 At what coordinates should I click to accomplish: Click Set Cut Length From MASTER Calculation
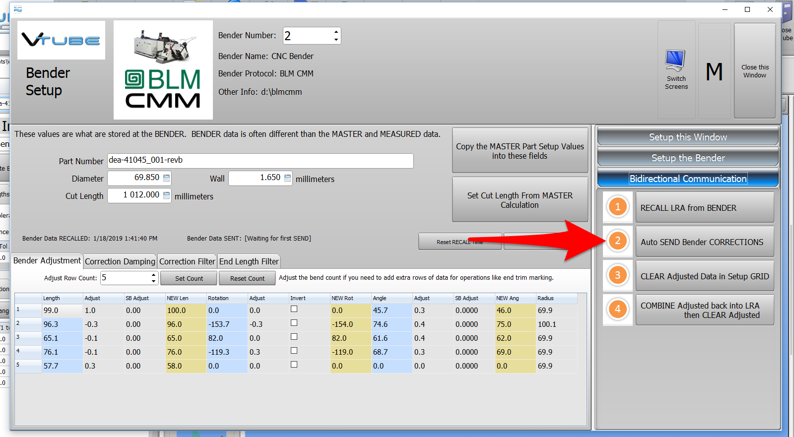[520, 200]
